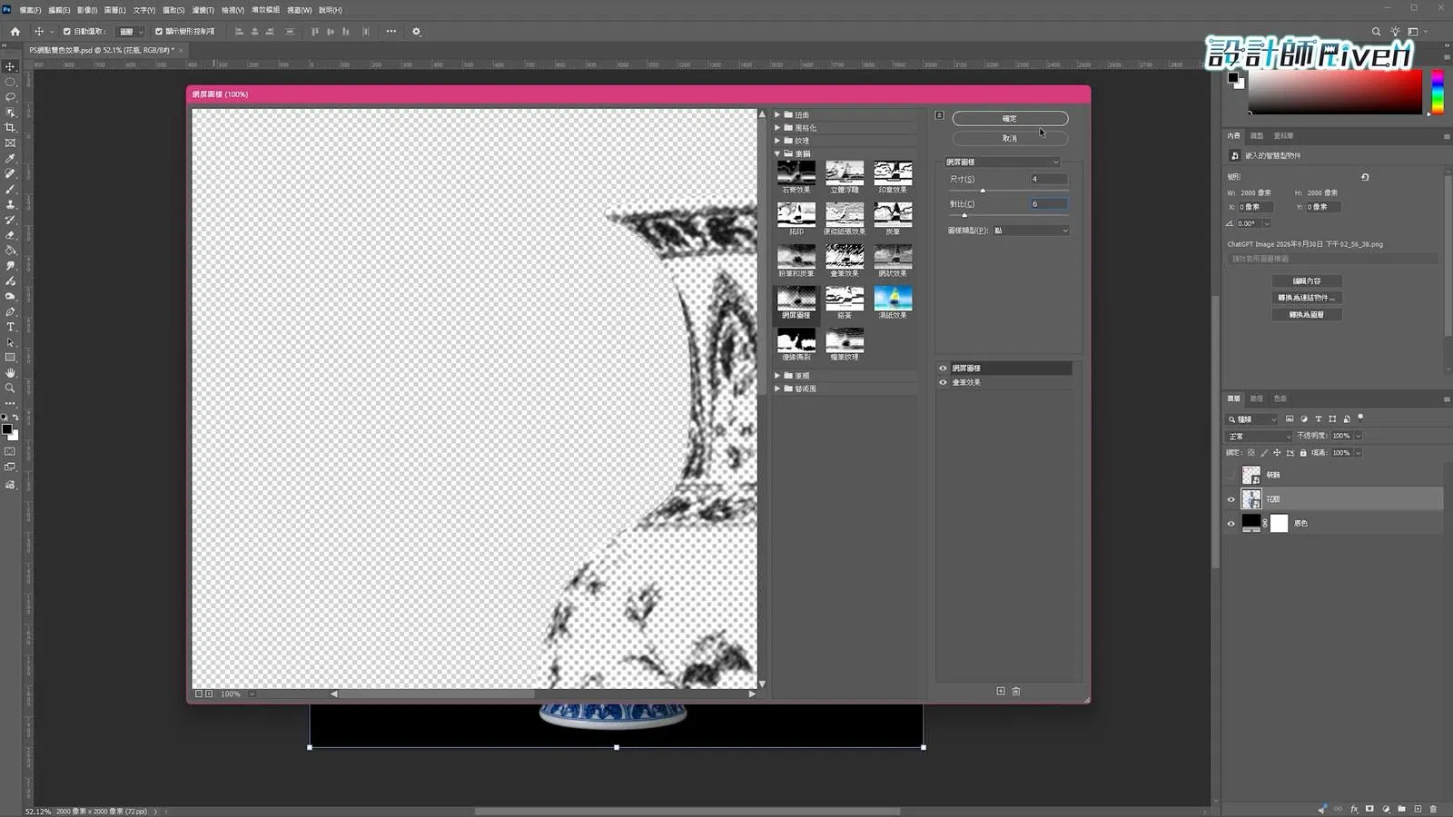Expand the 扭曲 filter folder
Viewport: 1453px width, 817px height.
pyautogui.click(x=777, y=115)
